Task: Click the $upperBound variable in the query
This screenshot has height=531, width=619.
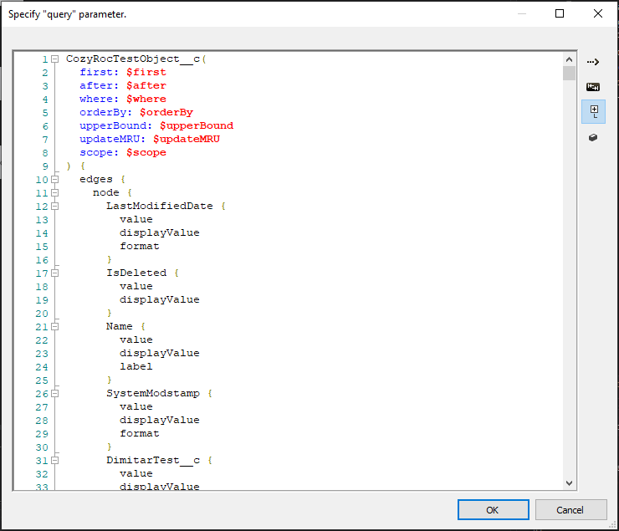Action: tap(196, 125)
